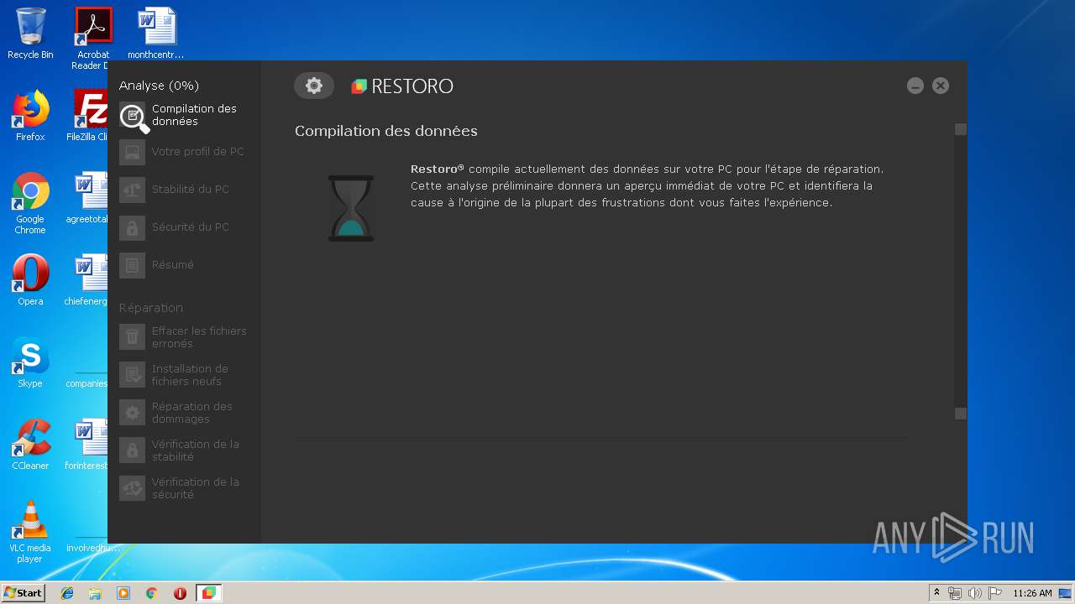1075x604 pixels.
Task: Click Résumé list icon
Action: click(x=132, y=265)
